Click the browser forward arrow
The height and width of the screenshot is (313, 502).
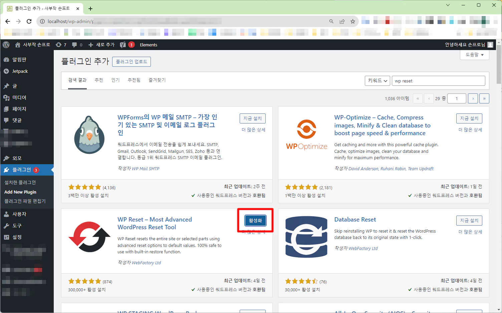pyautogui.click(x=18, y=21)
